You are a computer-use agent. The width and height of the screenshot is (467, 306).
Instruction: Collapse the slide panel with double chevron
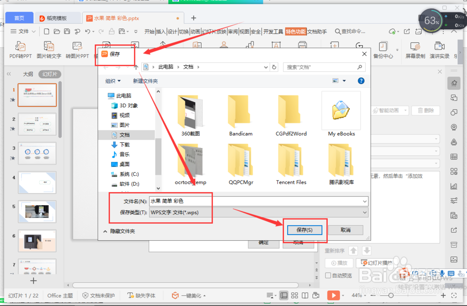click(9, 74)
